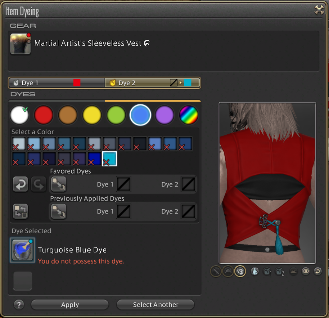Pick the first pale blue swatch in top row
This screenshot has height=318, width=329.
19,144
